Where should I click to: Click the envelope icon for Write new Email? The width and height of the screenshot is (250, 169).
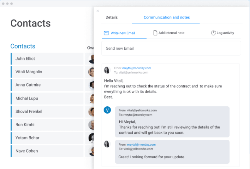coord(106,33)
